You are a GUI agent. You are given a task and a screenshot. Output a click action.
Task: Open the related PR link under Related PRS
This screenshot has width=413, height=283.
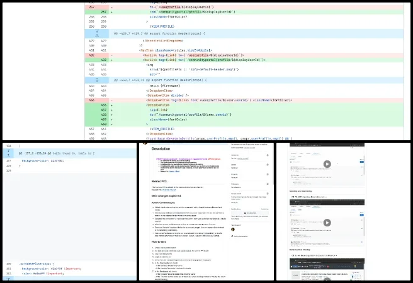click(x=169, y=190)
